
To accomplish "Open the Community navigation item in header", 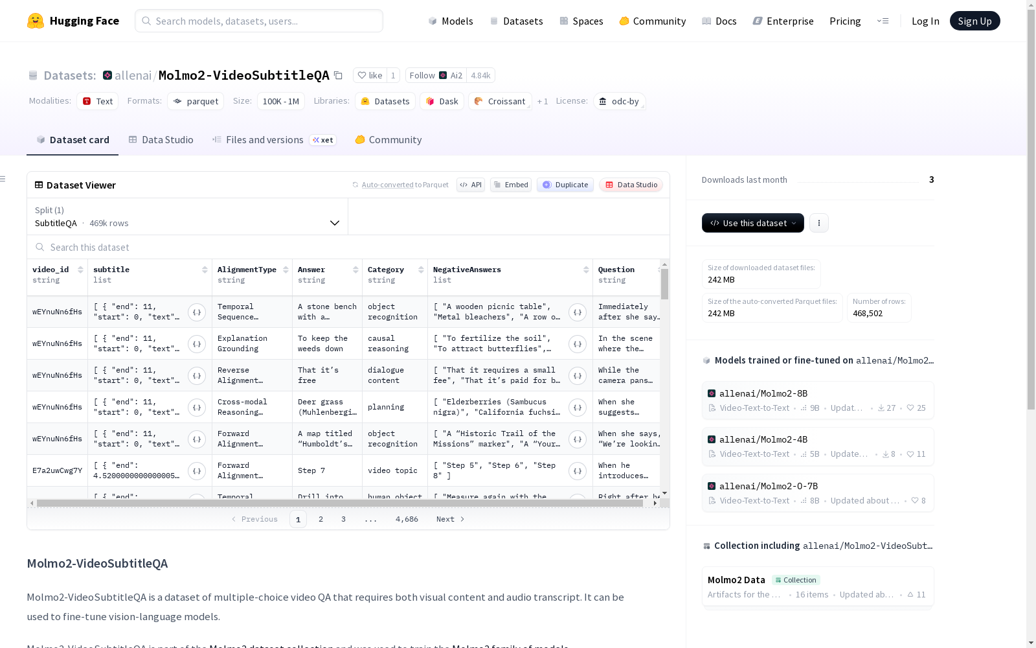I will coord(653,21).
